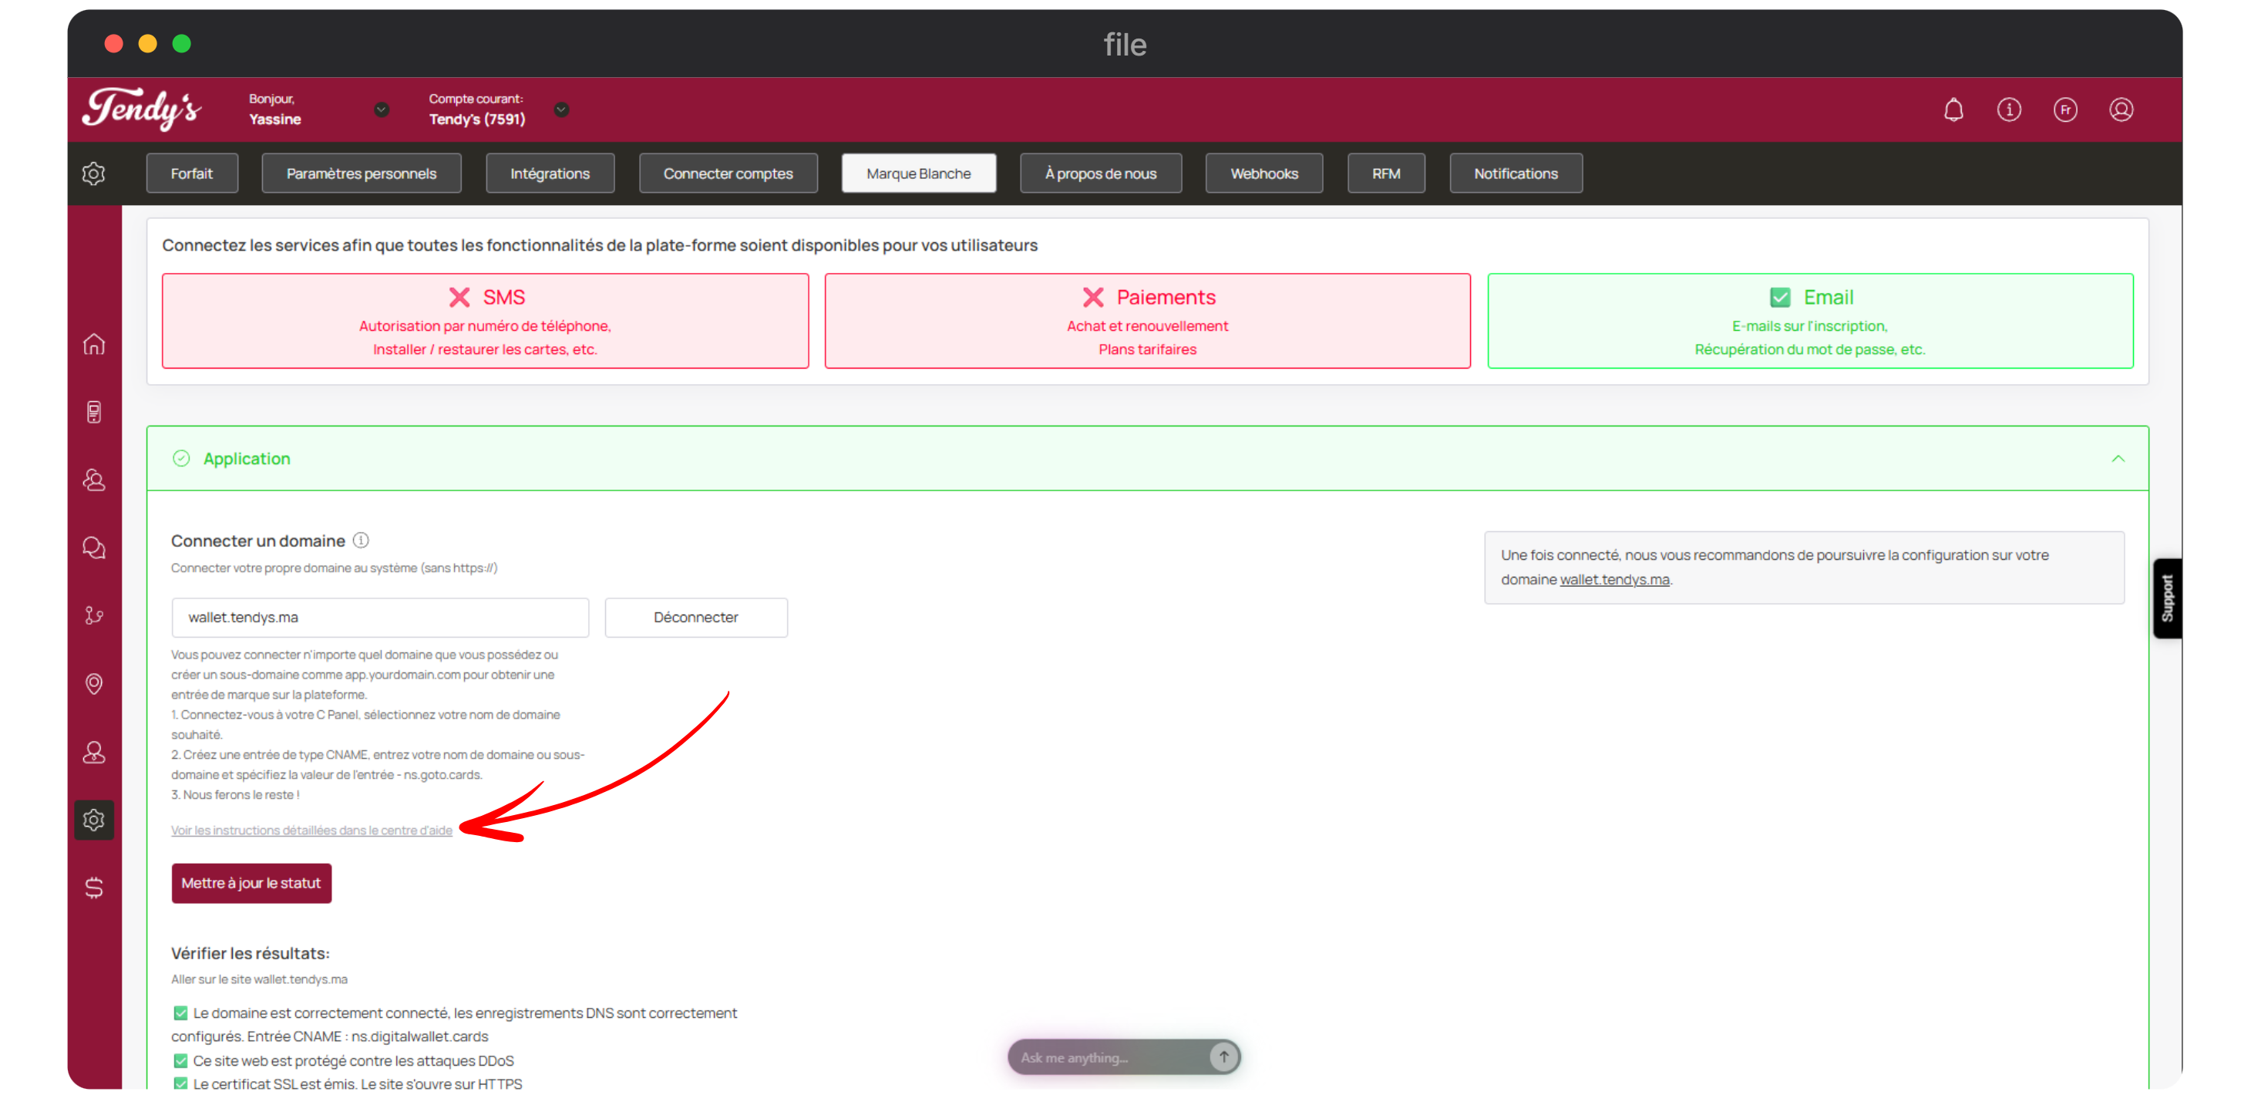Collapse the Application section chevron
This screenshot has width=2251, height=1095.
(x=2118, y=459)
